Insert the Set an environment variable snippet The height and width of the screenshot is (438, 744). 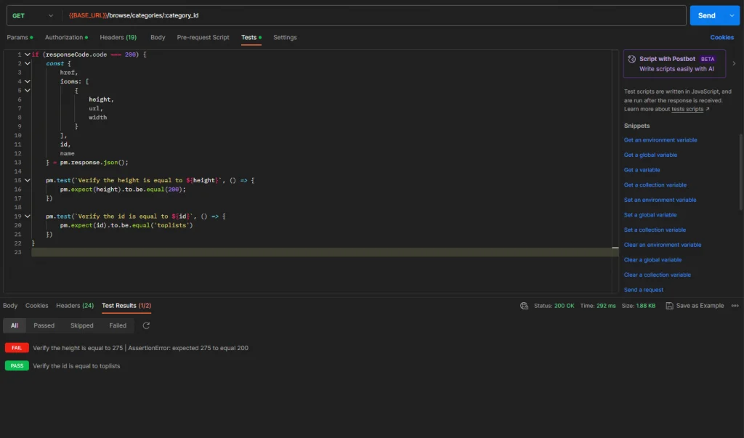point(660,200)
